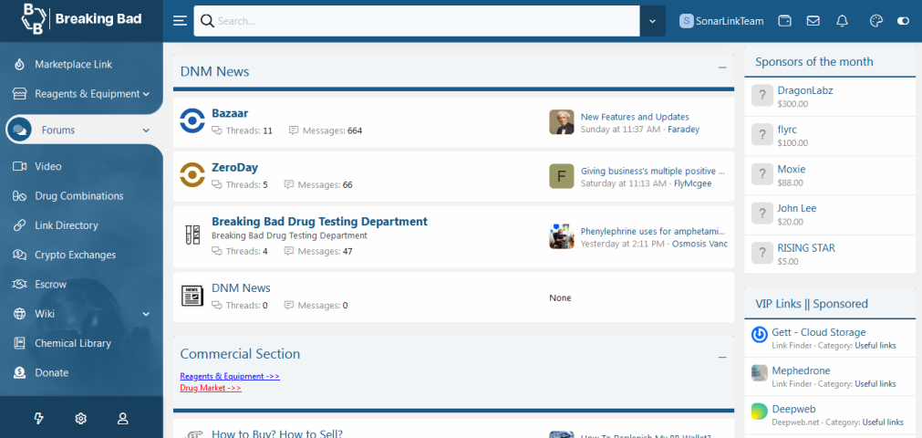
Task: Collapse the Commercial Section category
Action: 722,358
